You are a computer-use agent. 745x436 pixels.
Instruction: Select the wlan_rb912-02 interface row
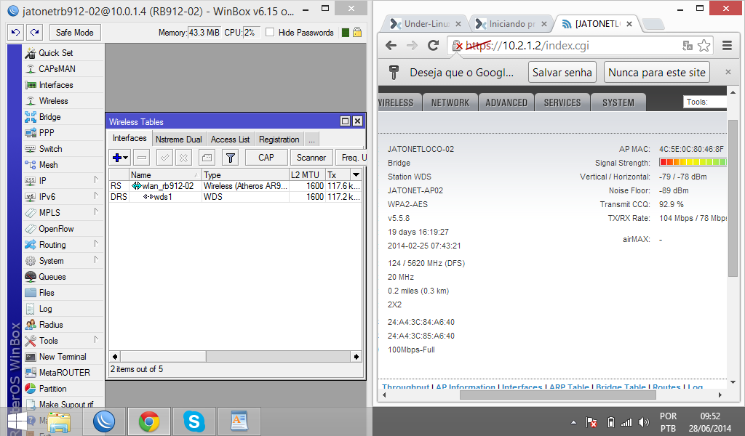(235, 186)
